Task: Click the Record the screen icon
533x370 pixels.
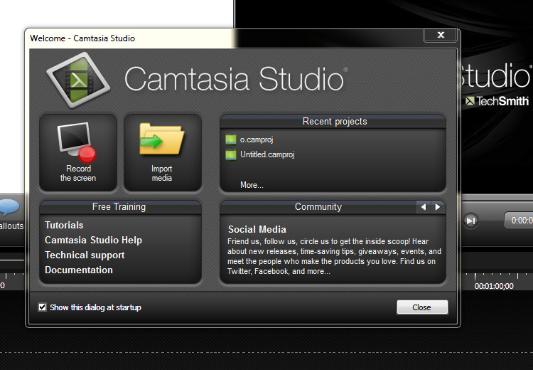Action: [x=77, y=142]
